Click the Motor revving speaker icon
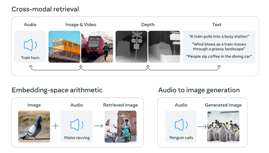269x153 pixels. coord(77,125)
